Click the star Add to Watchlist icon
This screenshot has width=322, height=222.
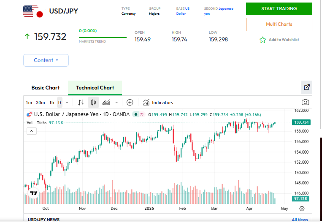262,40
